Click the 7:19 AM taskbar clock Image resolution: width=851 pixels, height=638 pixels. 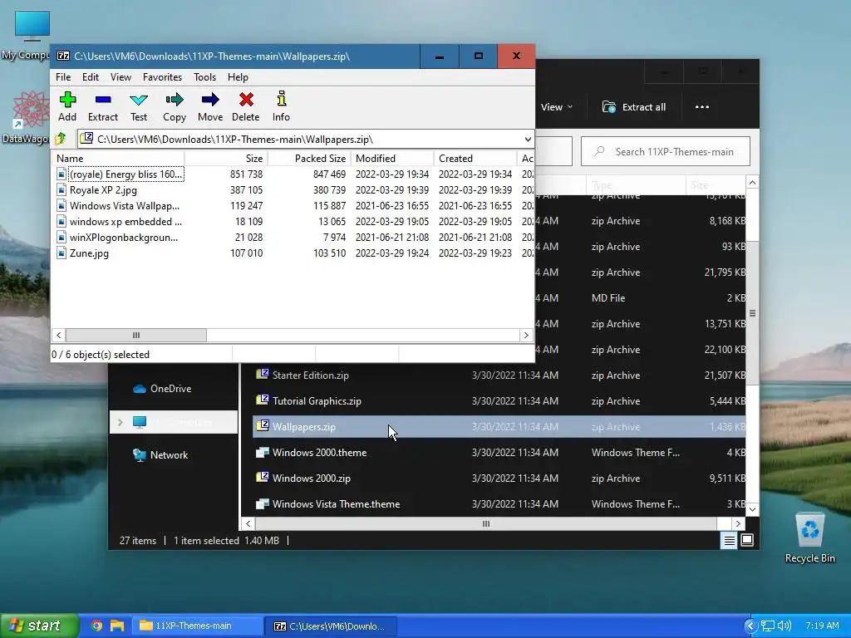click(x=822, y=626)
